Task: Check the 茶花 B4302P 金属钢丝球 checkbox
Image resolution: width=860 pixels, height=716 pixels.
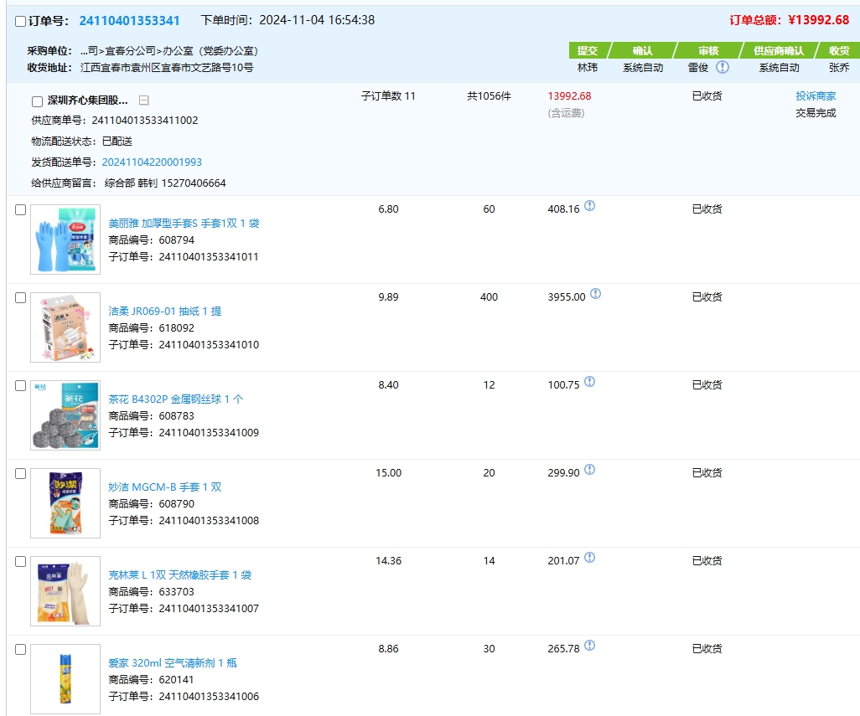Action: click(x=20, y=386)
